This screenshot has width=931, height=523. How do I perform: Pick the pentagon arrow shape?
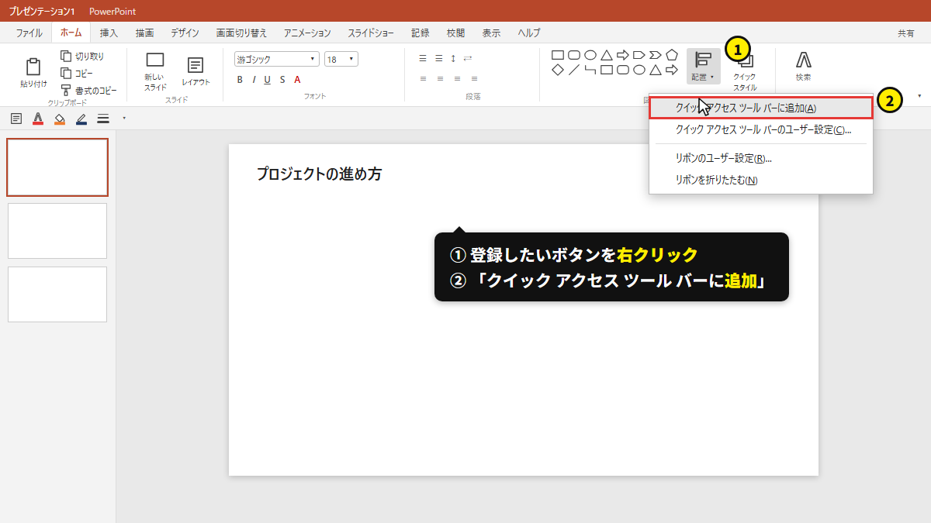639,55
